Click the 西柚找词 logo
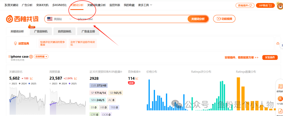The height and width of the screenshot is (116, 283). coord(22,19)
